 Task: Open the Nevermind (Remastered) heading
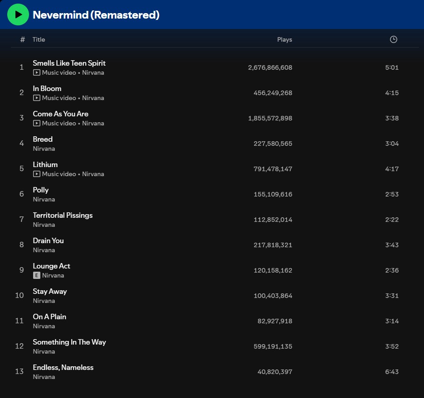96,15
